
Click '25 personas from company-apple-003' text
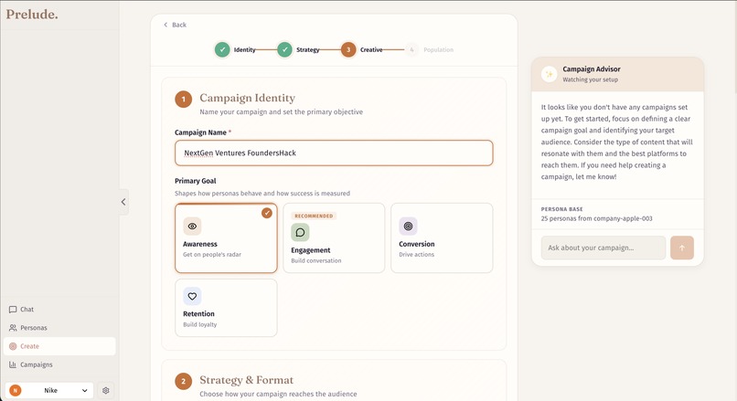(596, 218)
